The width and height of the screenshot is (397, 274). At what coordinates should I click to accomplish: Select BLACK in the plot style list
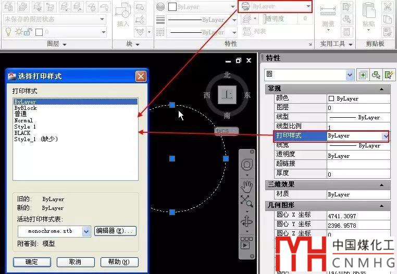[x=22, y=133]
